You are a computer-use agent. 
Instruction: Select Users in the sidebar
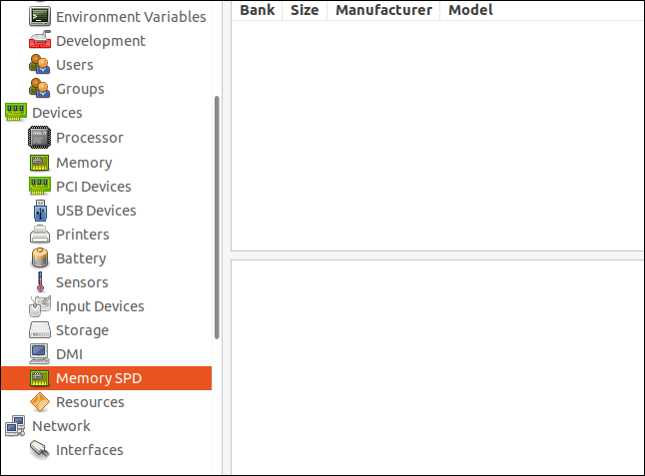coord(74,65)
